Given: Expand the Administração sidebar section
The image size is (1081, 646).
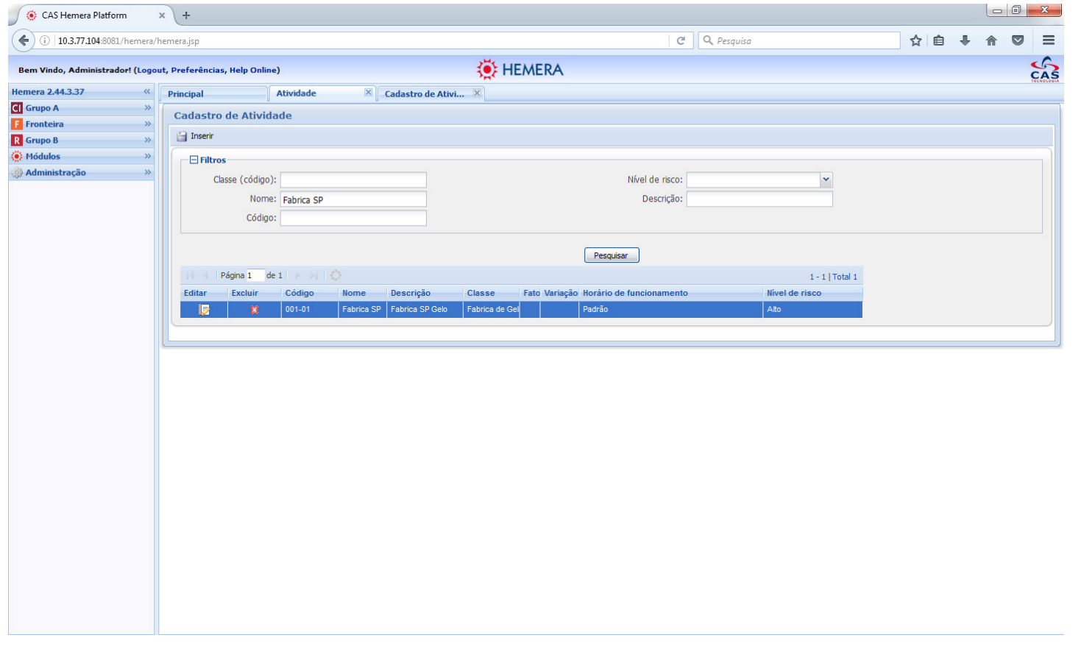Looking at the screenshot, I should click(x=147, y=173).
